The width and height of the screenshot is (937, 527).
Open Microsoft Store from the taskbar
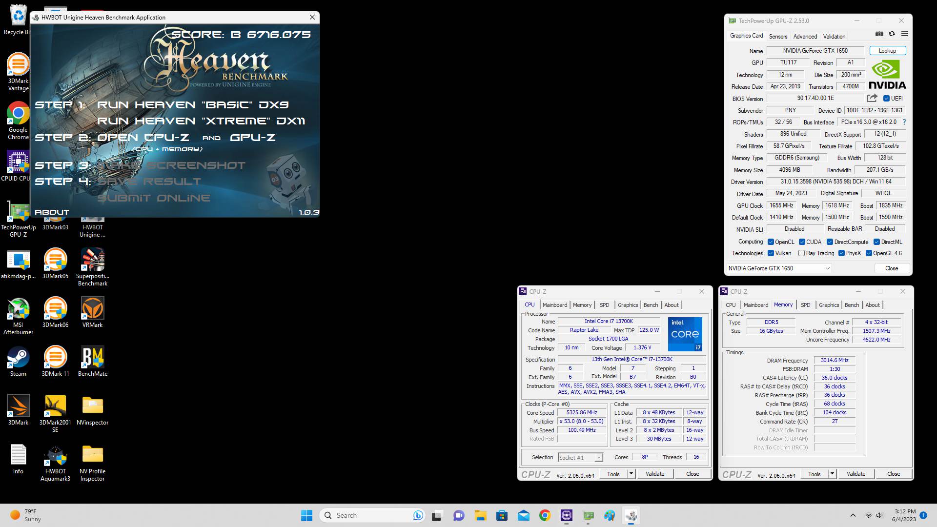pyautogui.click(x=502, y=515)
